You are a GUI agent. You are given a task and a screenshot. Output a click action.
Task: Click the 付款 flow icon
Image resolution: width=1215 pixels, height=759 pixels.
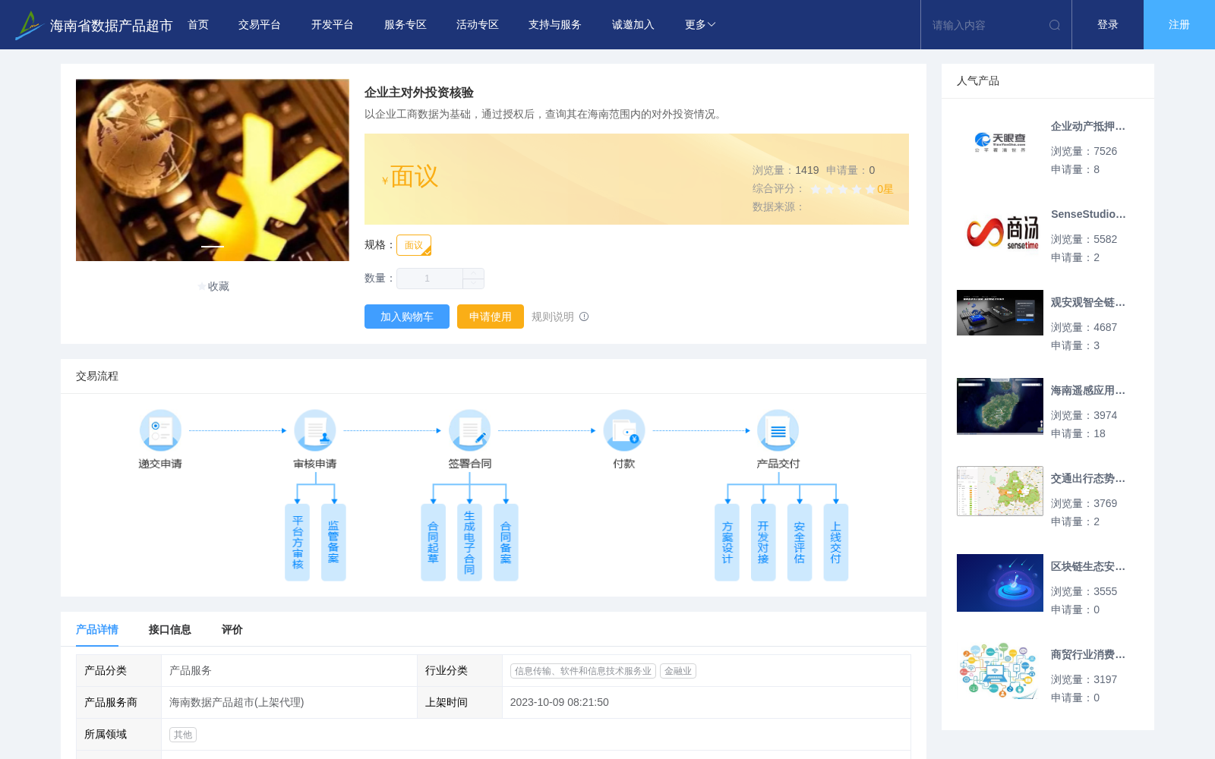(624, 430)
